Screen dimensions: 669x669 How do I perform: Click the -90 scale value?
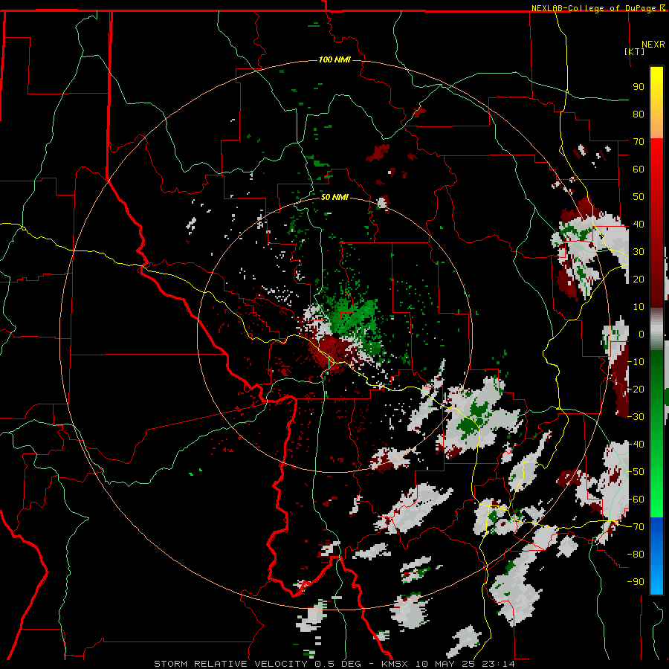[x=636, y=582]
